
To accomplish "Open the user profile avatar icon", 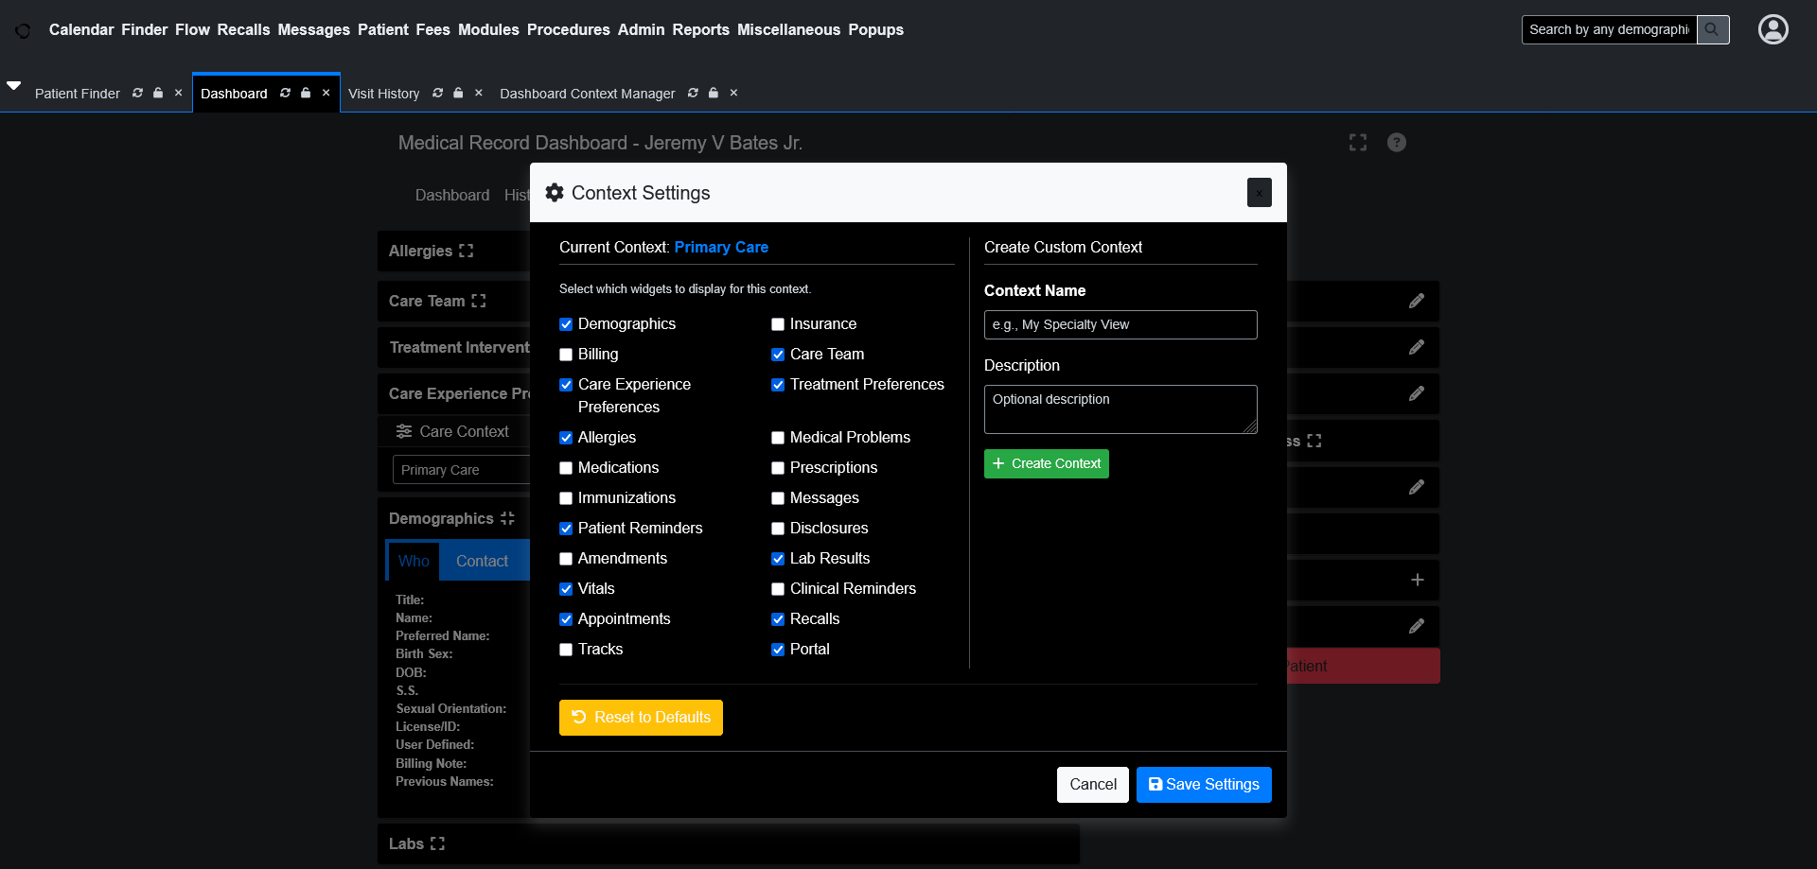I will (x=1773, y=29).
